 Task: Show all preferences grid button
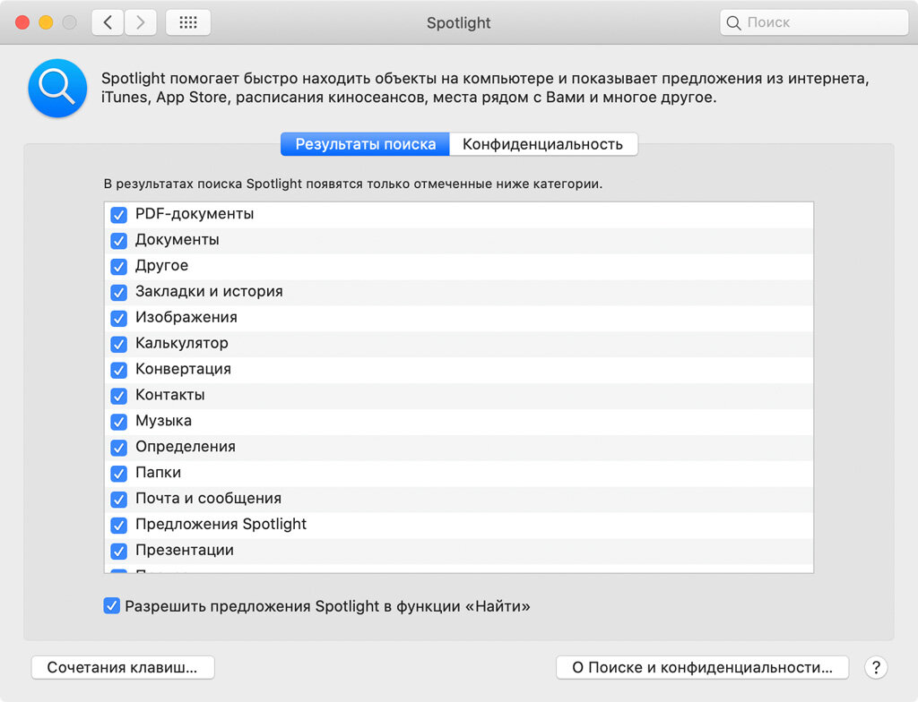(188, 22)
